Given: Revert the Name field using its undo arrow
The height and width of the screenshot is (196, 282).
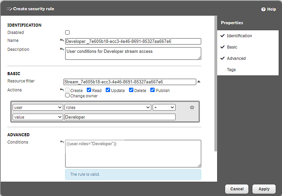Looking at the screenshot, I should pos(62,40).
